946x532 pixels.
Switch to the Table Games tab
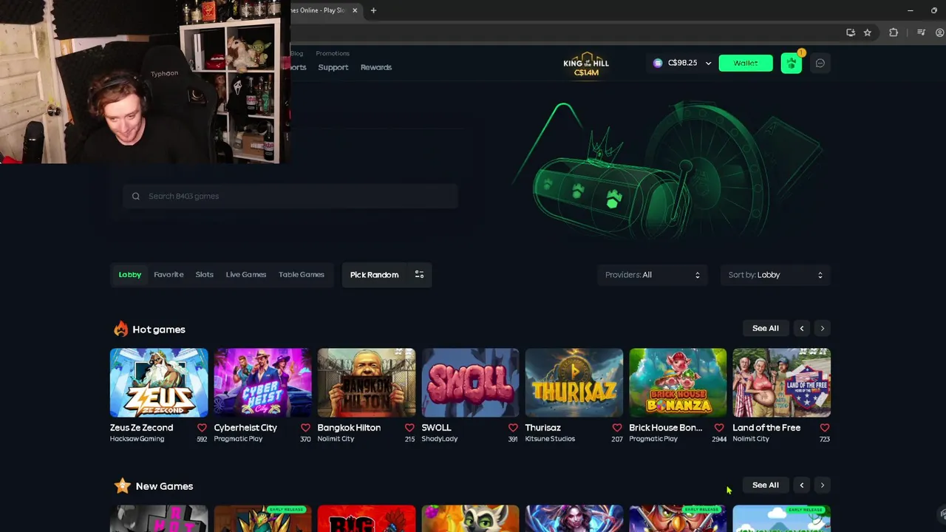click(x=302, y=275)
